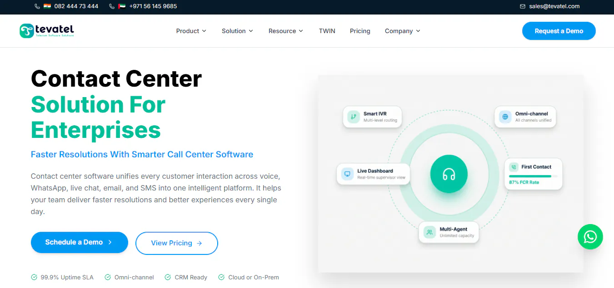This screenshot has height=288, width=614.
Task: Click the envelope icon next to sales email
Action: point(523,6)
